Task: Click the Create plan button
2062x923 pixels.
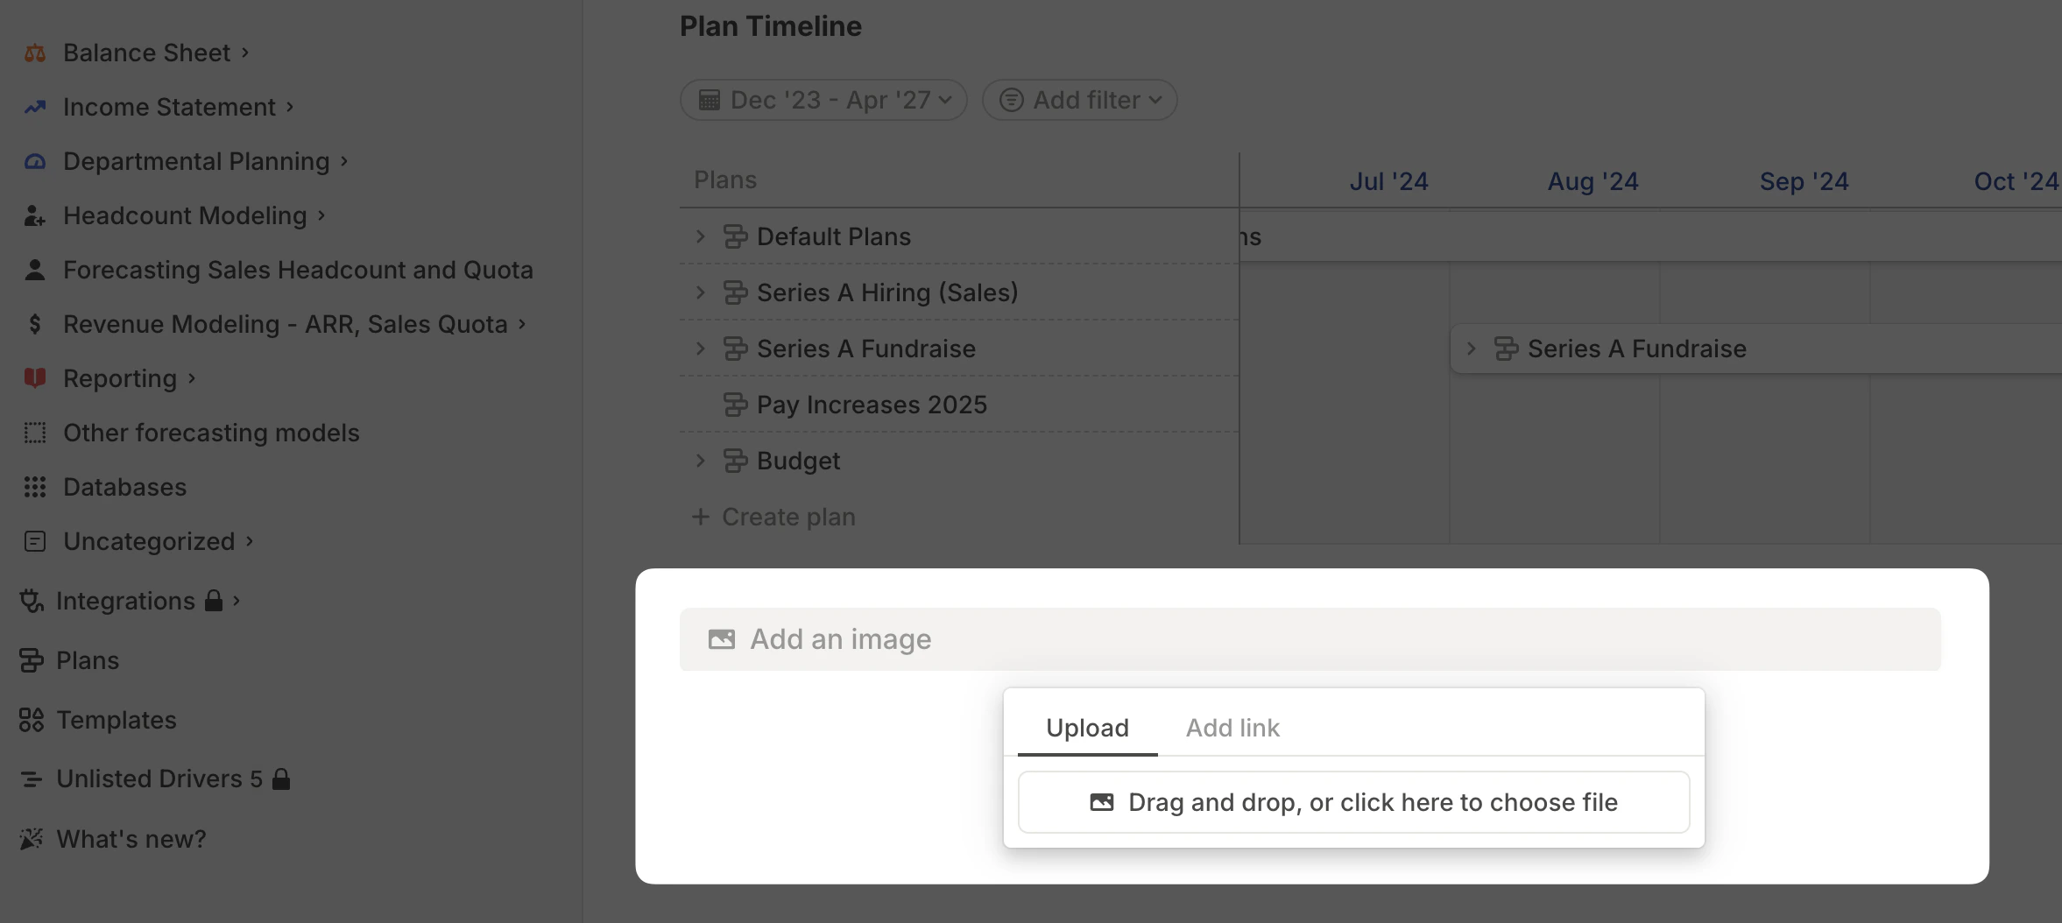Action: point(771,516)
